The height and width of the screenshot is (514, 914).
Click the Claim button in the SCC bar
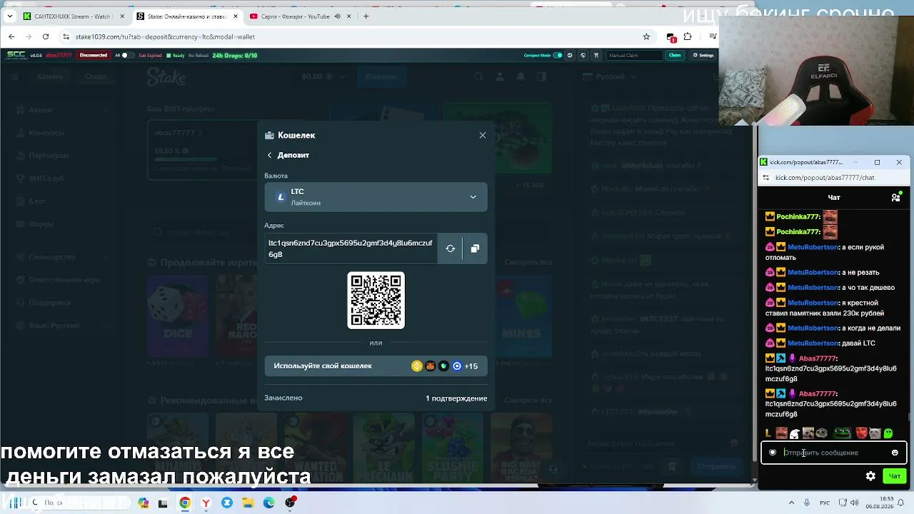tap(674, 55)
